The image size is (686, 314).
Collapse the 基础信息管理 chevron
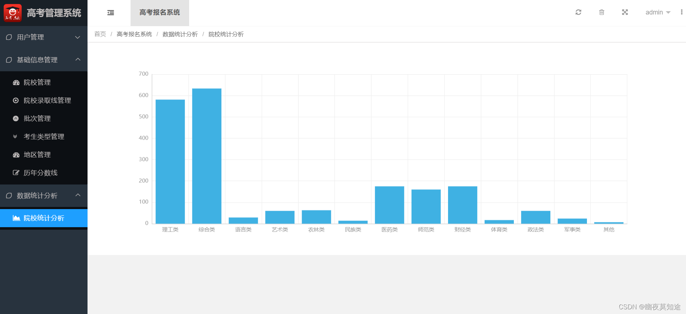pos(78,59)
